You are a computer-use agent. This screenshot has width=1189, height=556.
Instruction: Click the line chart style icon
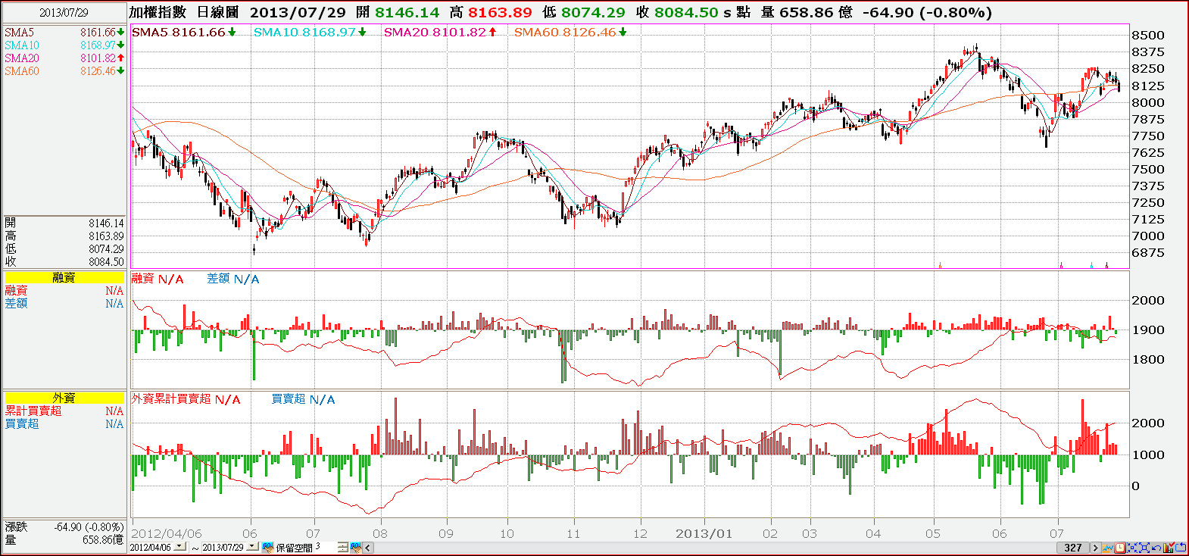(x=1107, y=548)
